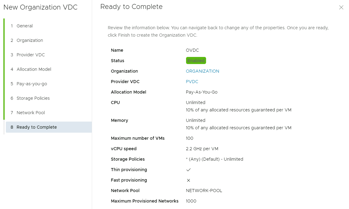The height and width of the screenshot is (209, 349).
Task: Jump to step 5 Pay-as-you-go
Action: click(32, 84)
